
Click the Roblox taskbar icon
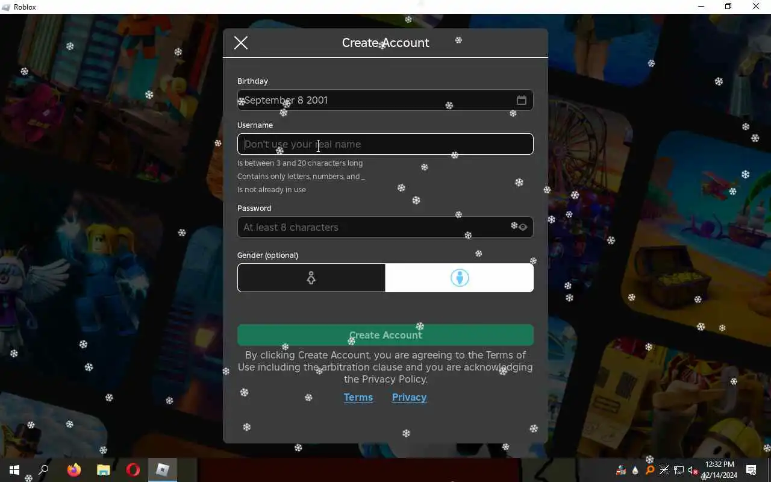(163, 470)
